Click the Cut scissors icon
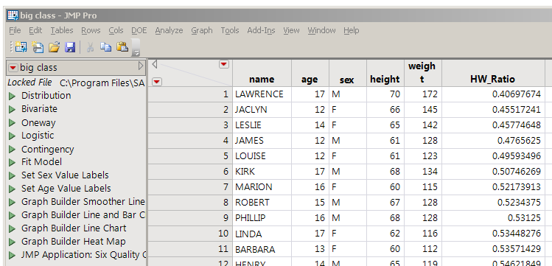Image resolution: width=552 pixels, height=266 pixels. click(90, 47)
